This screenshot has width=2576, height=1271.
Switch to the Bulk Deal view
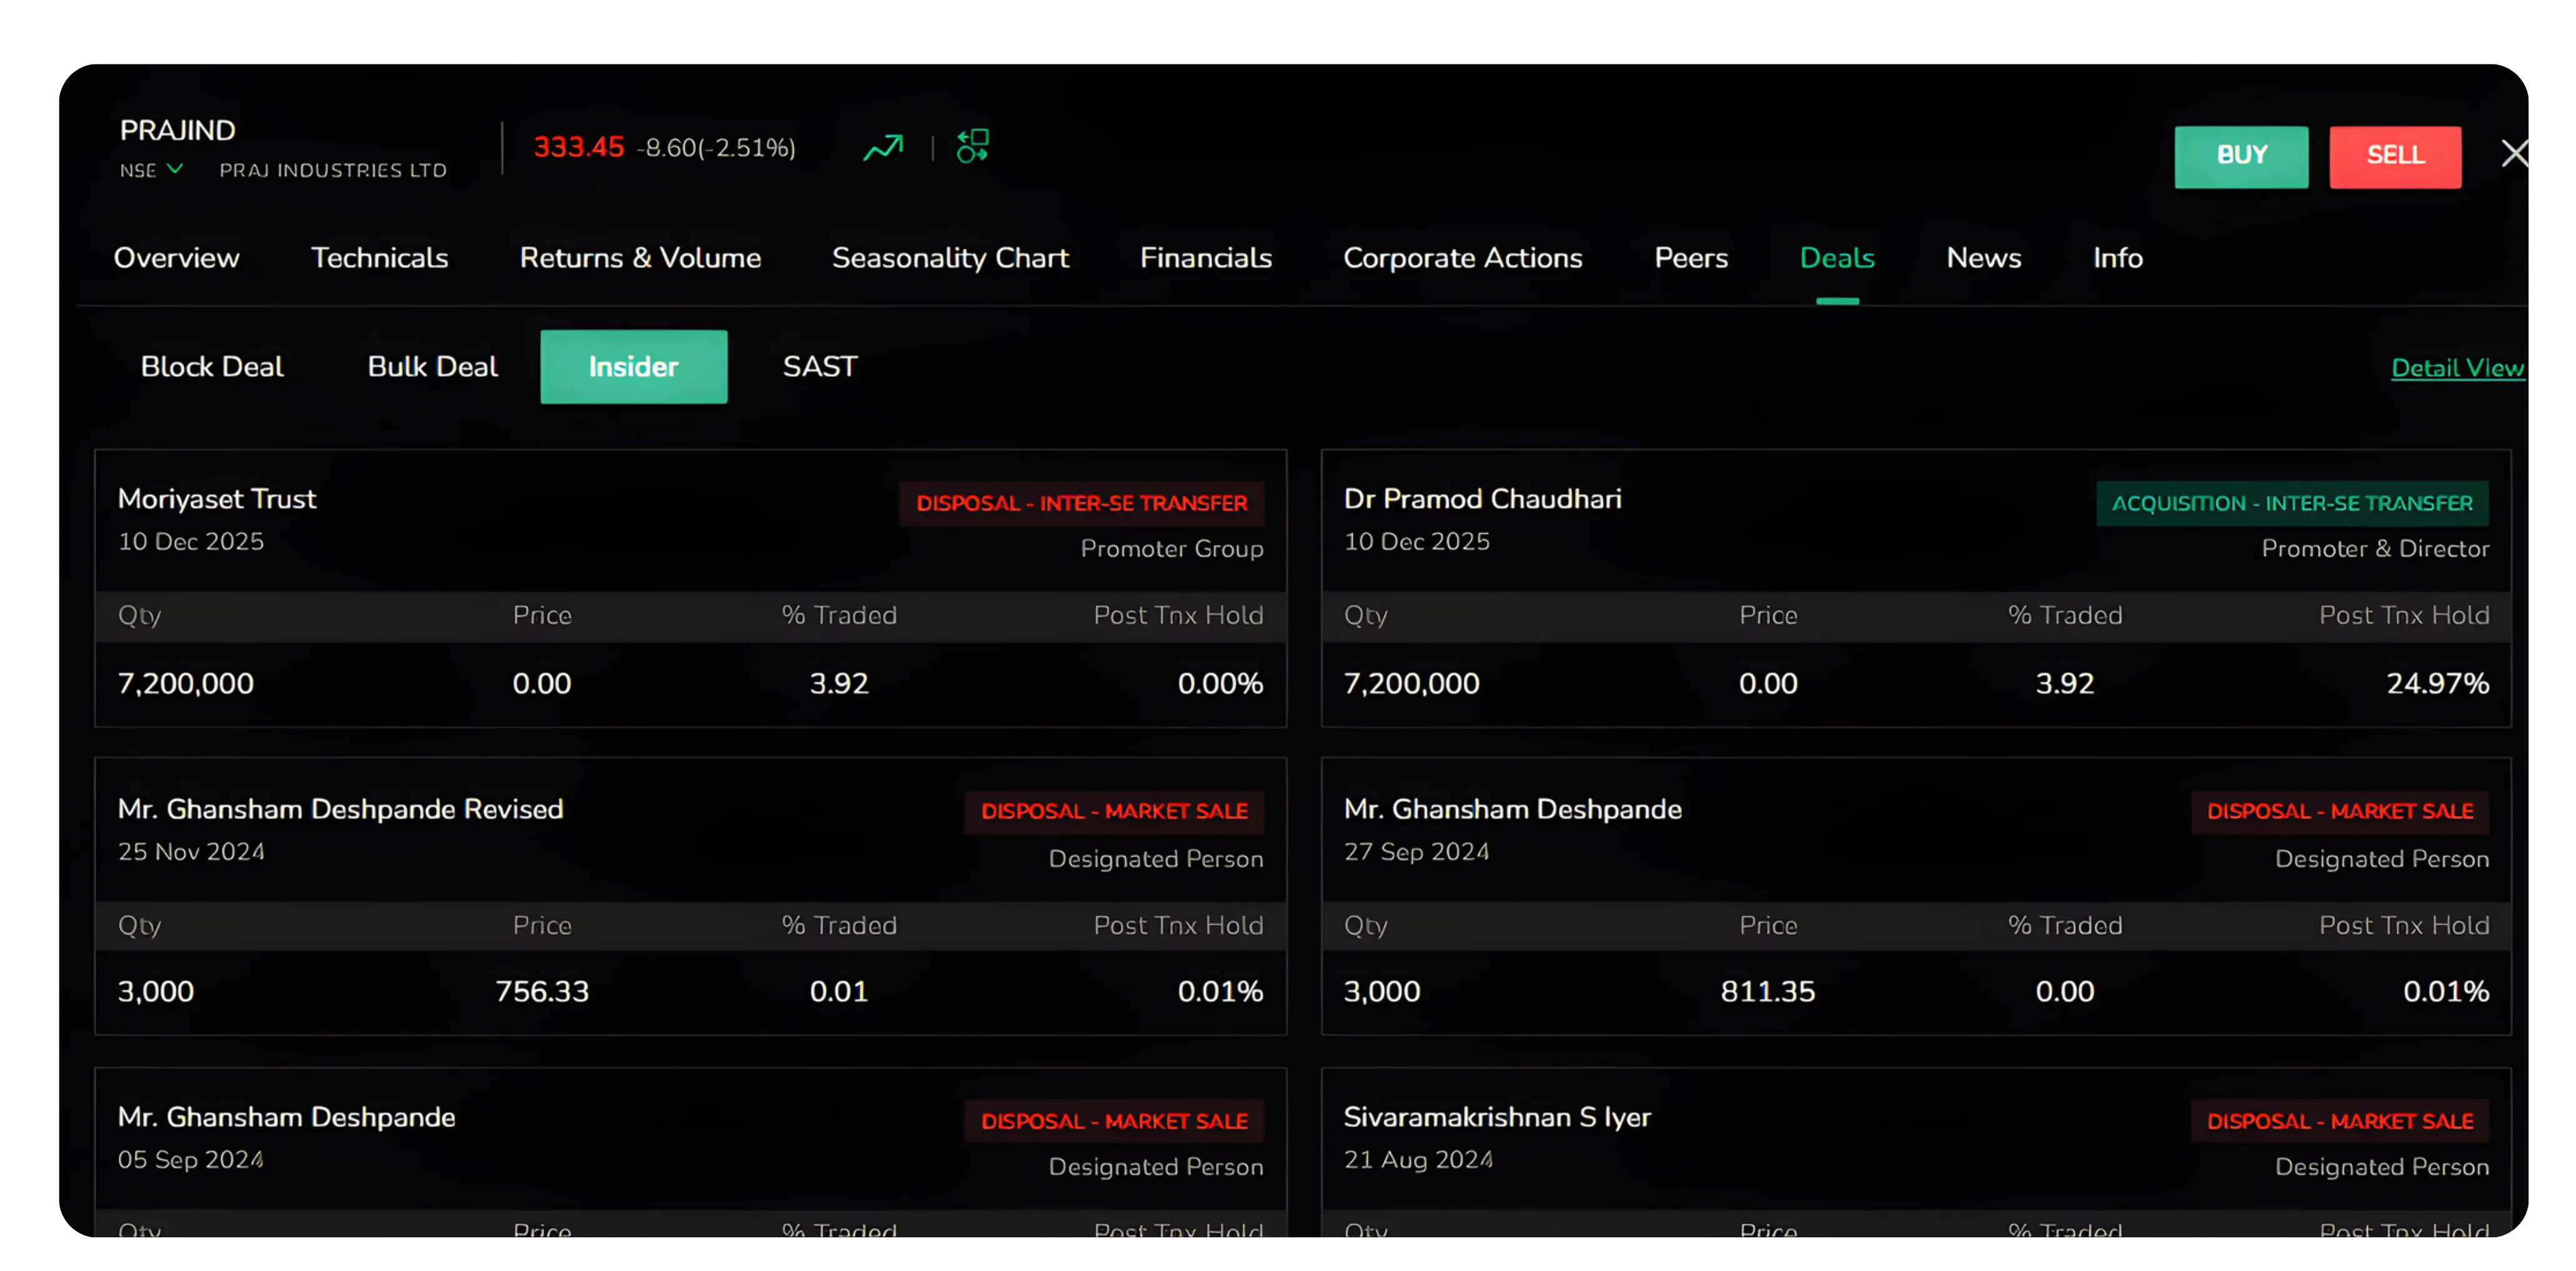432,366
